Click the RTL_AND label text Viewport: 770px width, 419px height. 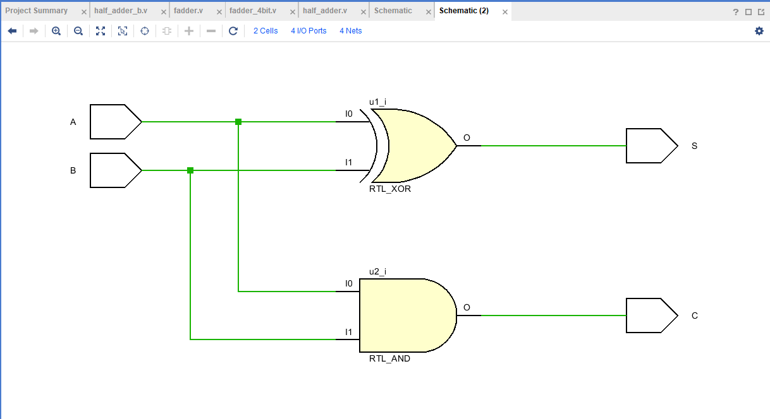pos(390,359)
